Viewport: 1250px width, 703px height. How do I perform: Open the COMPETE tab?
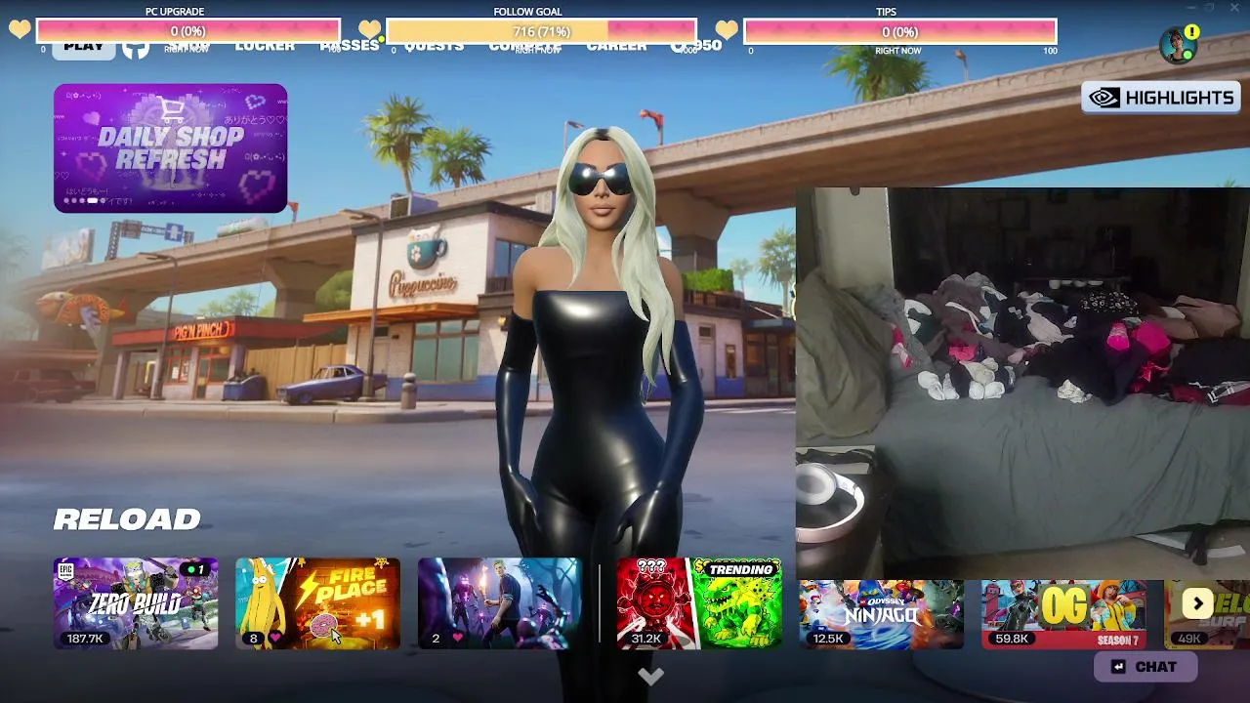(x=525, y=45)
